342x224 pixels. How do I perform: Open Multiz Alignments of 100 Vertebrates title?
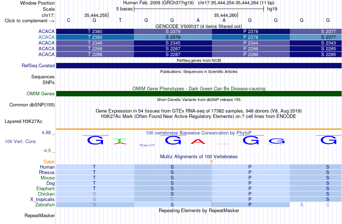click(199, 156)
